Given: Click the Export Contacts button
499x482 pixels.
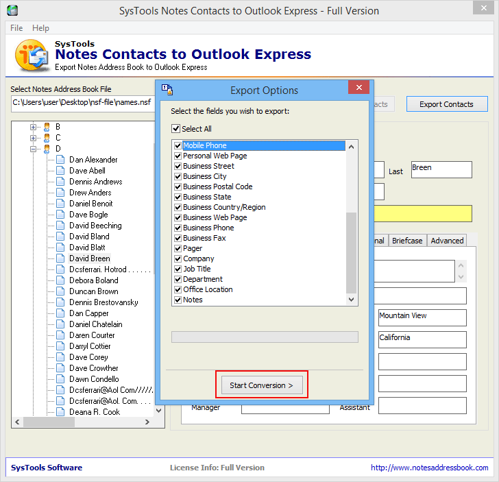Looking at the screenshot, I should (446, 104).
